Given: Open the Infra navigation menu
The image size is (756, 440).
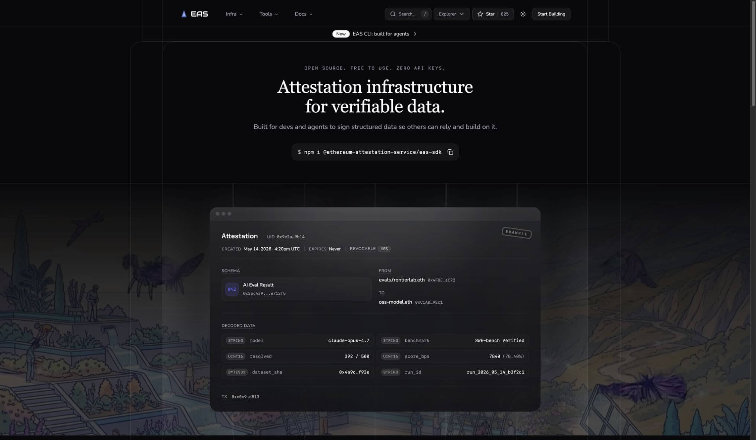Looking at the screenshot, I should point(234,14).
